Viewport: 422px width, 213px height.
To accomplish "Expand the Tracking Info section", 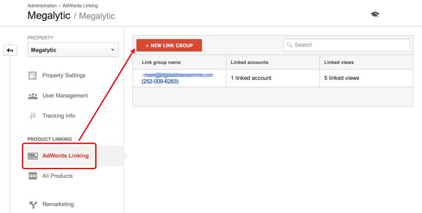I will (58, 116).
